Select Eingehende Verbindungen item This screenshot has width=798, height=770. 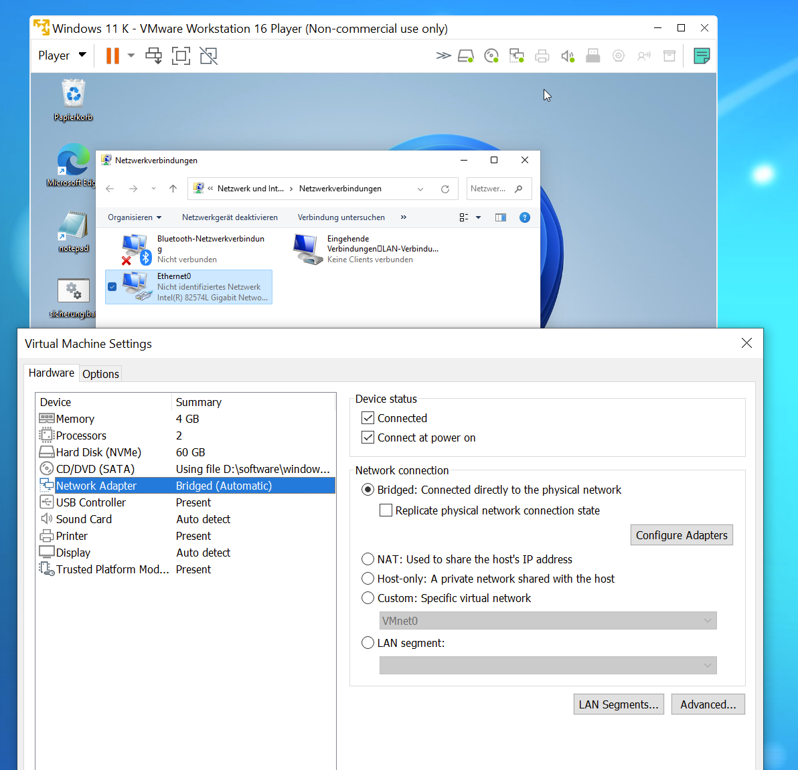(x=366, y=249)
